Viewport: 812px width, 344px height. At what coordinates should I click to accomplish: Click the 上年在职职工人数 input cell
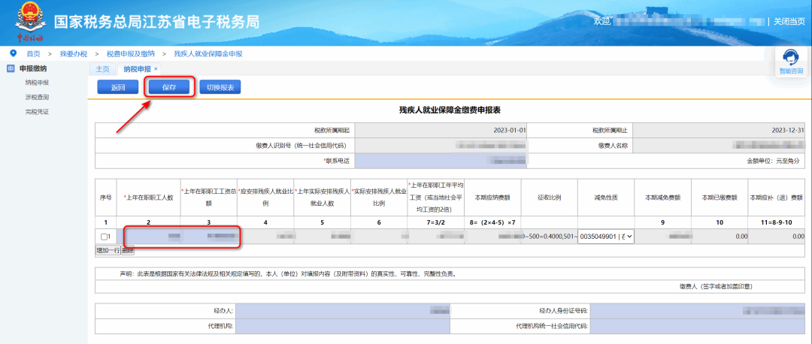point(149,237)
